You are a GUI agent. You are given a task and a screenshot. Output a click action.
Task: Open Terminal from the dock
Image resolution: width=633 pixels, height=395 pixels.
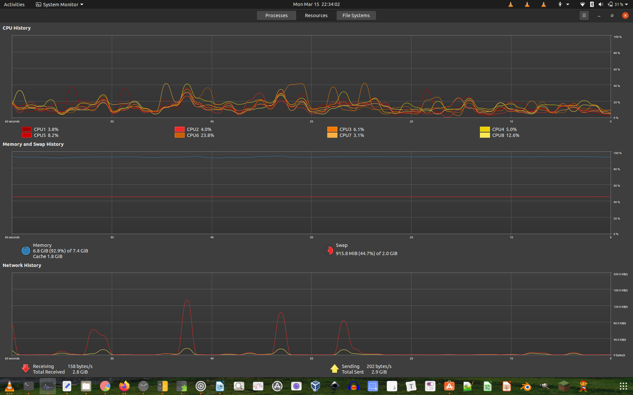coord(29,386)
